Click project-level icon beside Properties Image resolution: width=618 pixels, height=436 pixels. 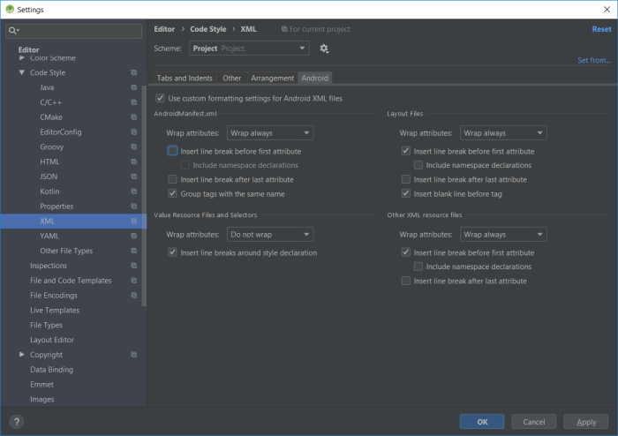(134, 206)
